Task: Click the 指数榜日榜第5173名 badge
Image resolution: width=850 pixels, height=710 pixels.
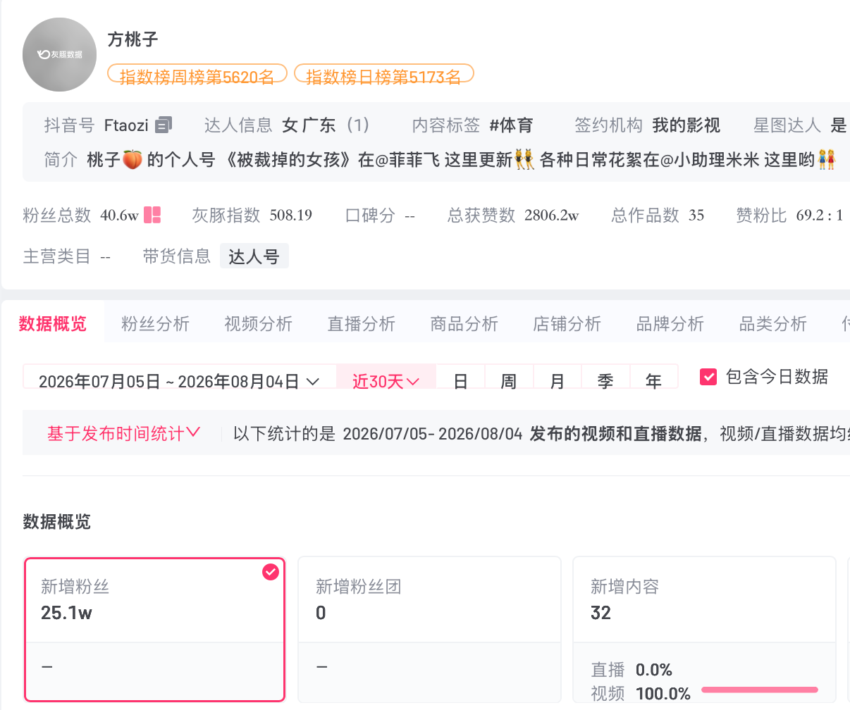Action: [x=383, y=75]
